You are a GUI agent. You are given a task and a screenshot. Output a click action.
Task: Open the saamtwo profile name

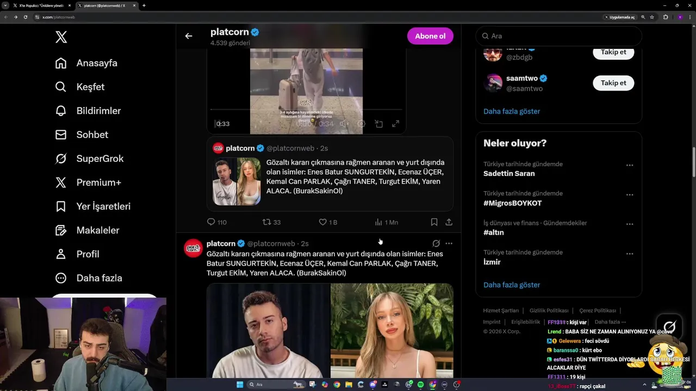(x=522, y=78)
